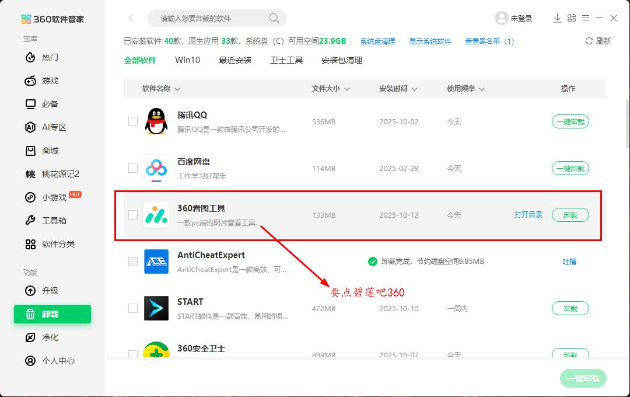Click the 未登录 user avatar
This screenshot has height=397, width=630.
click(x=502, y=18)
